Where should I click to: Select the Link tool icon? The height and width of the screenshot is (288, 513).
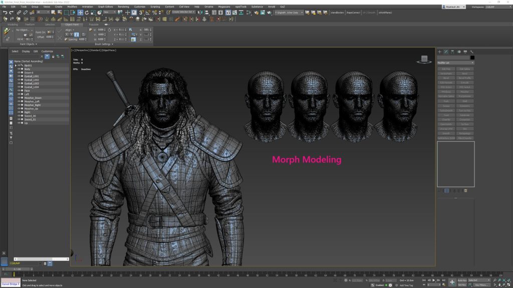click(x=19, y=12)
